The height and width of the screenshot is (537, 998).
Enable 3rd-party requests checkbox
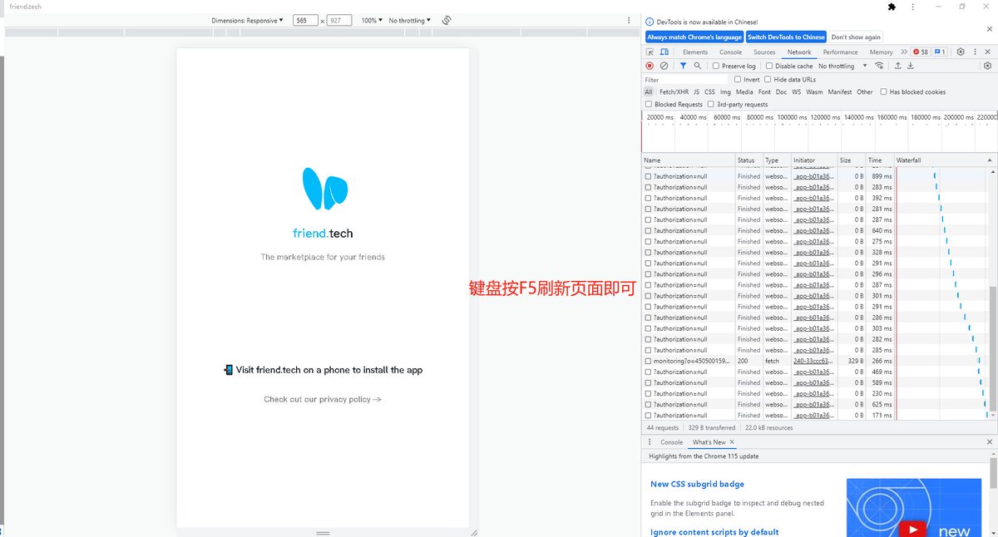tap(711, 105)
